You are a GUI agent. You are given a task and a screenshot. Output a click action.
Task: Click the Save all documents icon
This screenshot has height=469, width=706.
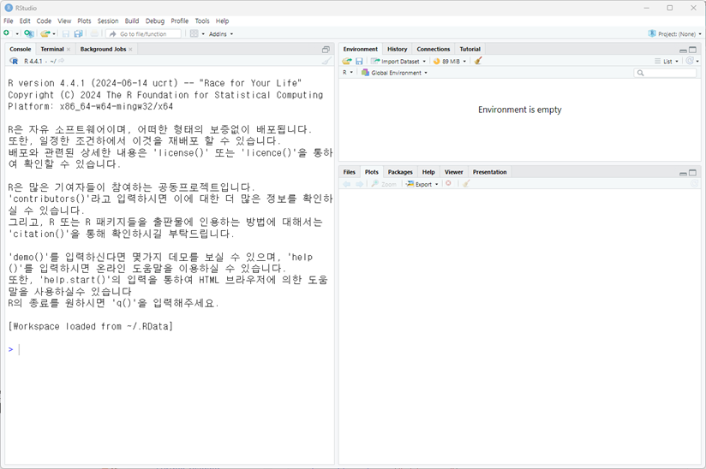(x=78, y=33)
